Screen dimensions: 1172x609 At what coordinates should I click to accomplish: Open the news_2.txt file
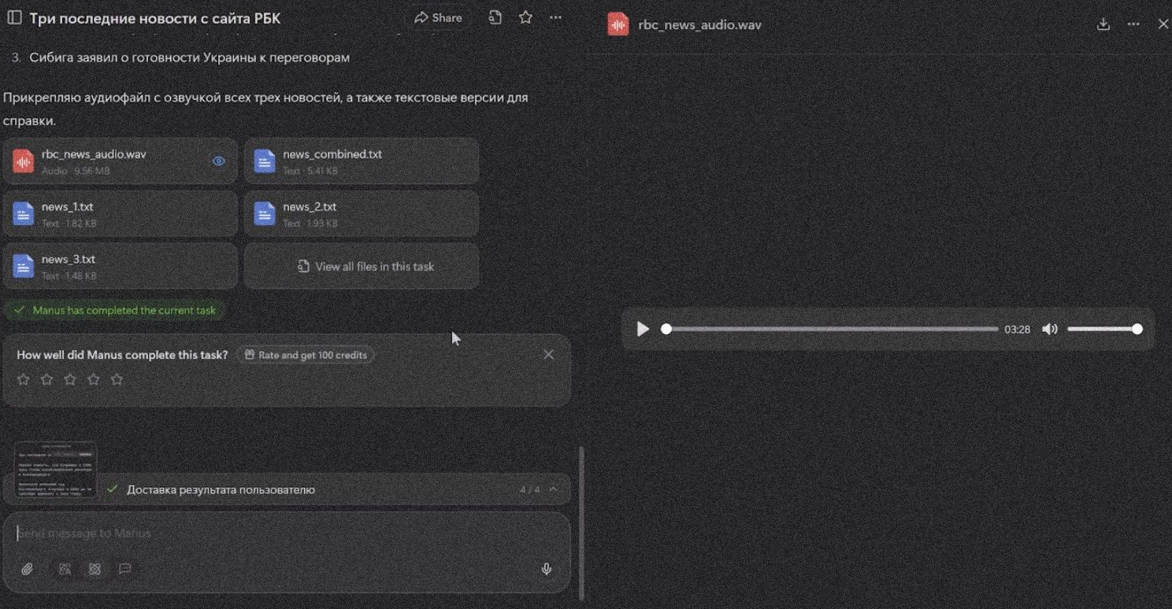(362, 213)
